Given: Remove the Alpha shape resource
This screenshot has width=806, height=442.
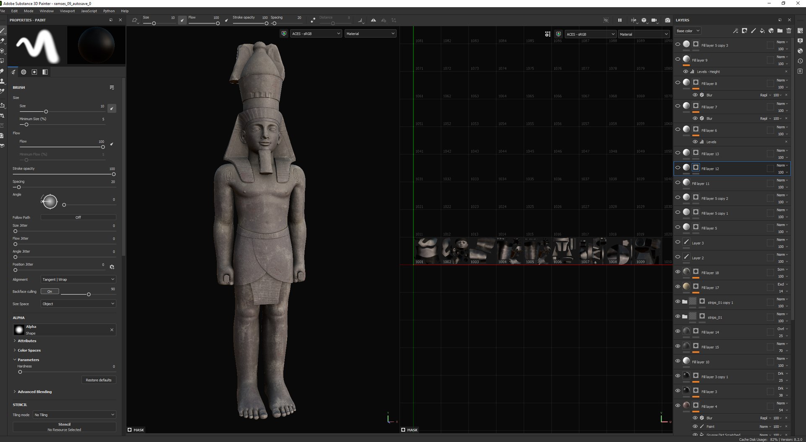Looking at the screenshot, I should pyautogui.click(x=112, y=330).
